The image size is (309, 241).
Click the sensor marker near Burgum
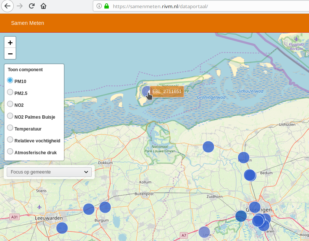[x=105, y=207]
